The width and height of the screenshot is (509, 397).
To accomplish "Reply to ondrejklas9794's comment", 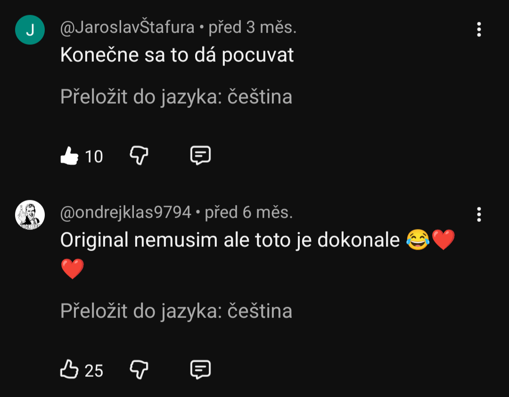I will (x=200, y=370).
